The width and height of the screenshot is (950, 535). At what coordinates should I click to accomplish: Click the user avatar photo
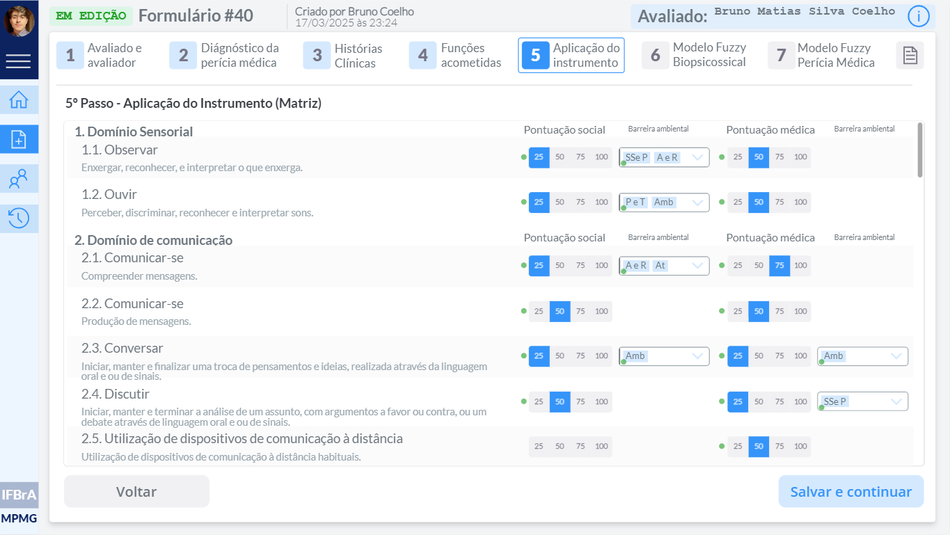click(x=19, y=21)
